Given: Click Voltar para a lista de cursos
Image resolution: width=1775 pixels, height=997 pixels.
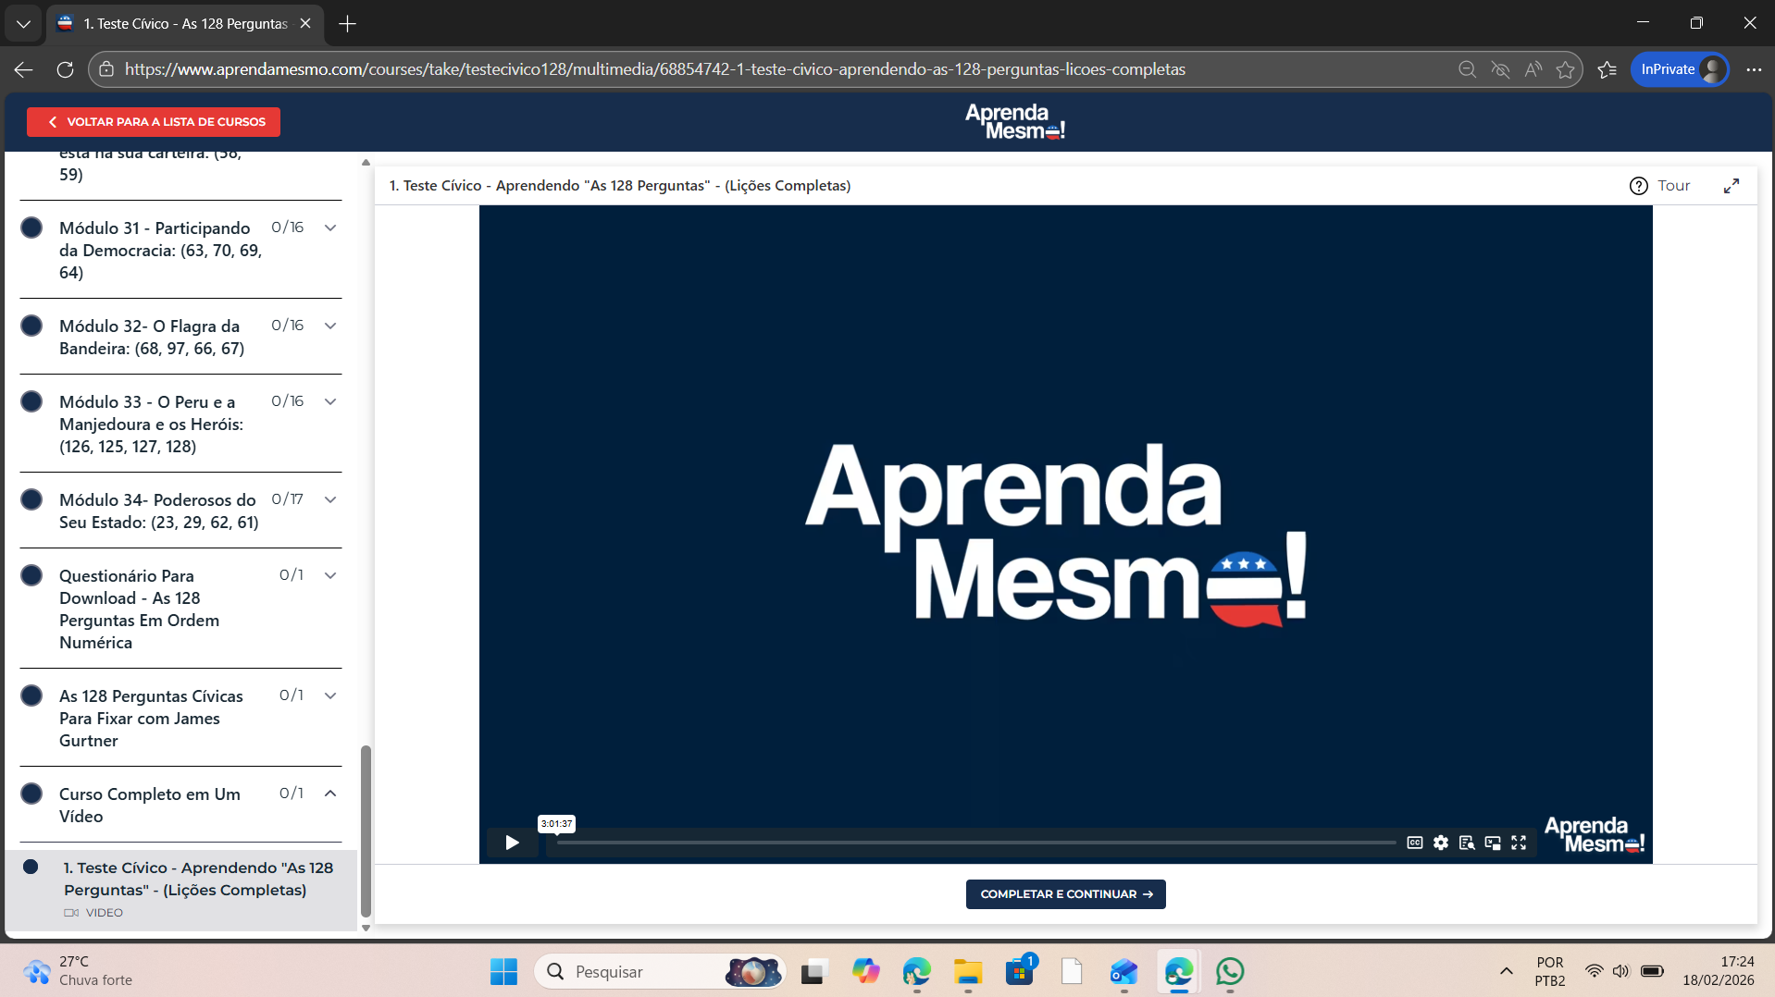Looking at the screenshot, I should coord(154,122).
